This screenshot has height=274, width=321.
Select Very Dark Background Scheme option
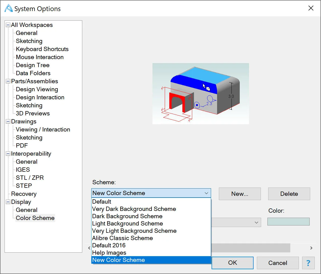(151, 209)
